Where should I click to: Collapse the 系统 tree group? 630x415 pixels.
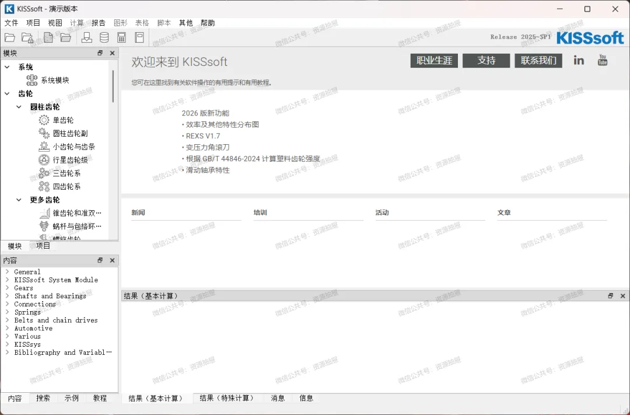[x=7, y=67]
